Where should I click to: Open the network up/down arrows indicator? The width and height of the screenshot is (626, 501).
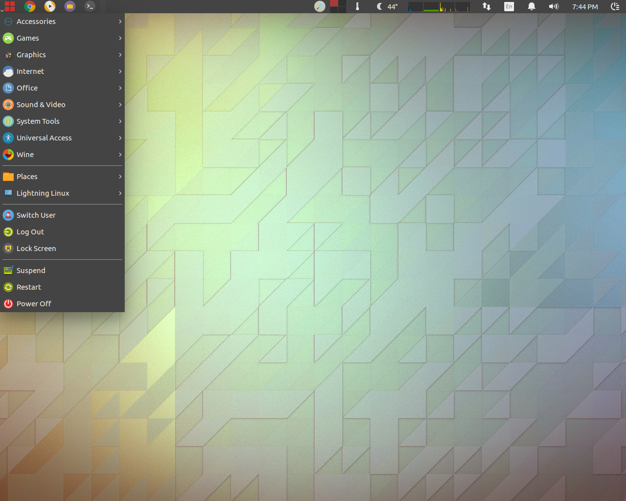(x=487, y=6)
